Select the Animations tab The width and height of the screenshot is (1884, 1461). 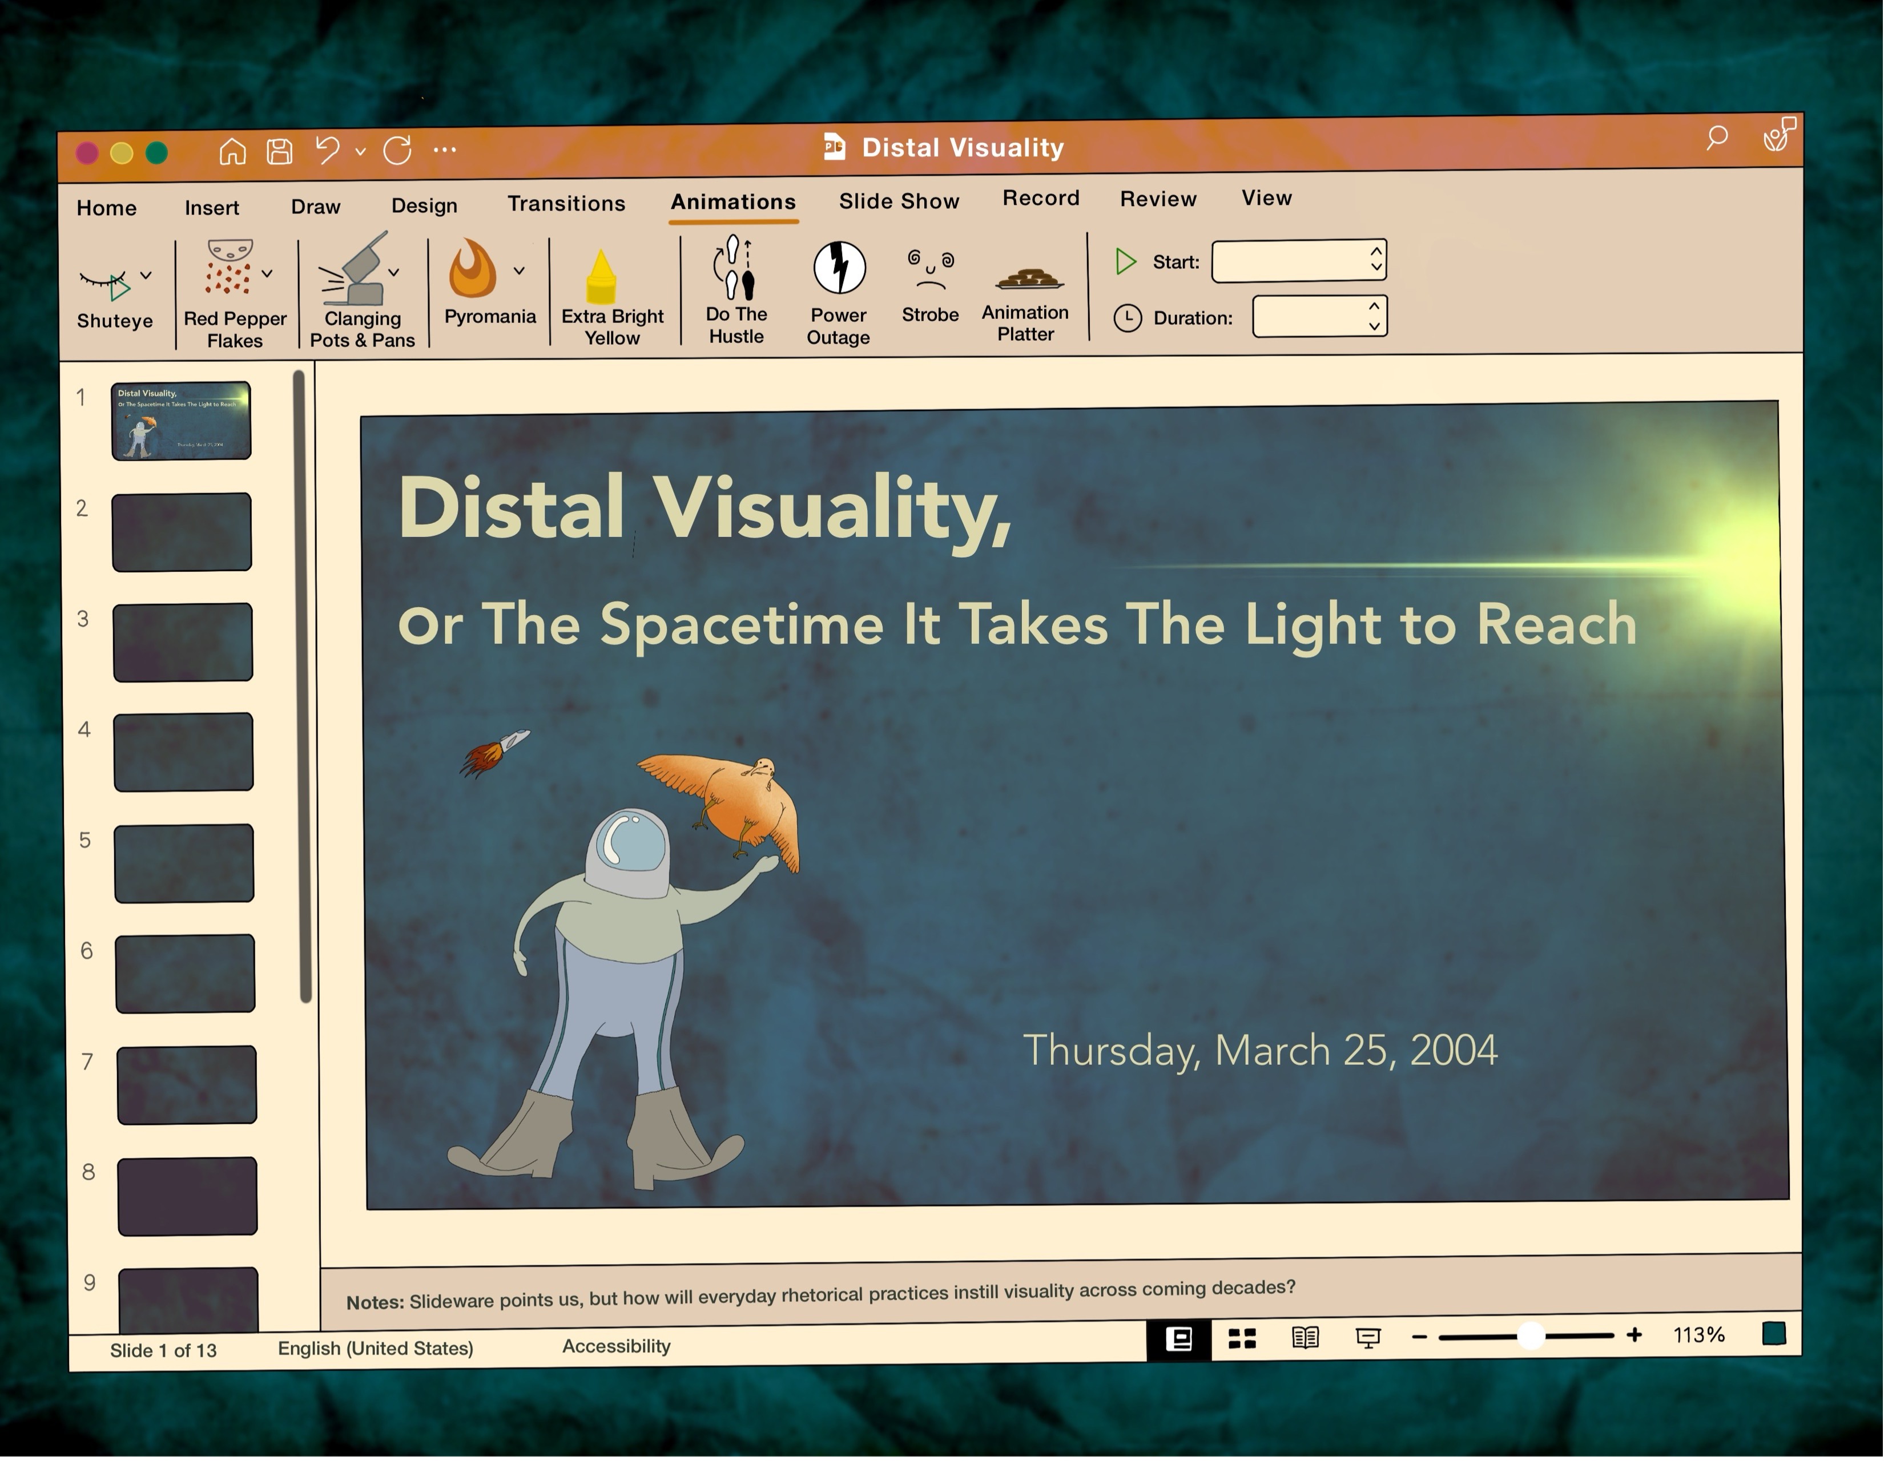[733, 202]
